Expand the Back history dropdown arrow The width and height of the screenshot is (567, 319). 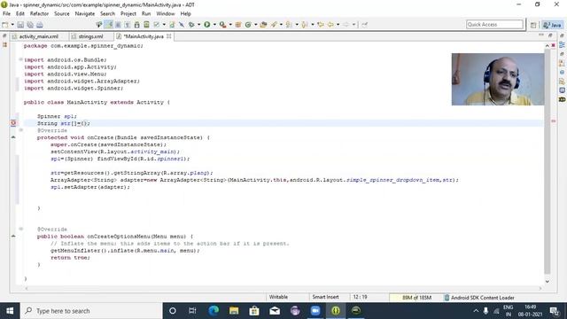tap(338, 25)
